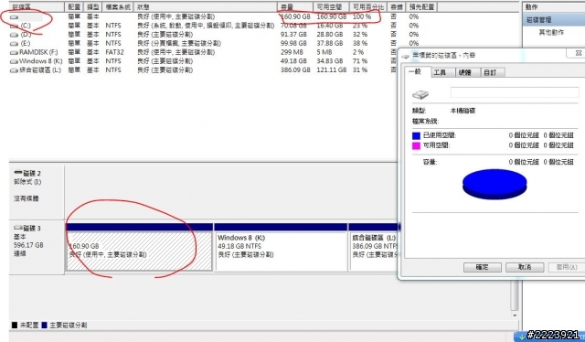
Task: Click the black 未配置 legend swatch
Action: tap(15, 326)
